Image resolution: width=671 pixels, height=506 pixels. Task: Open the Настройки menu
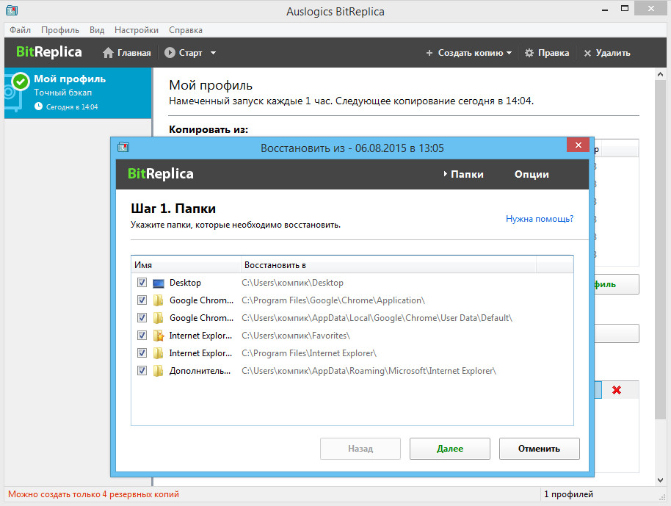pos(137,30)
